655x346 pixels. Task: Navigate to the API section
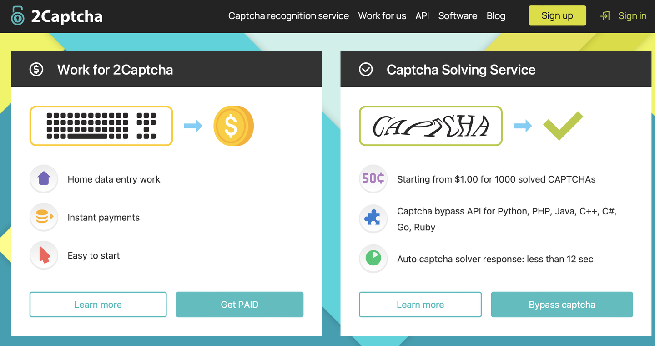pos(422,15)
